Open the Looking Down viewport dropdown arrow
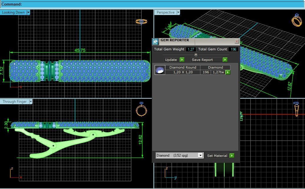The height and width of the screenshot is (189, 305). click(28, 12)
